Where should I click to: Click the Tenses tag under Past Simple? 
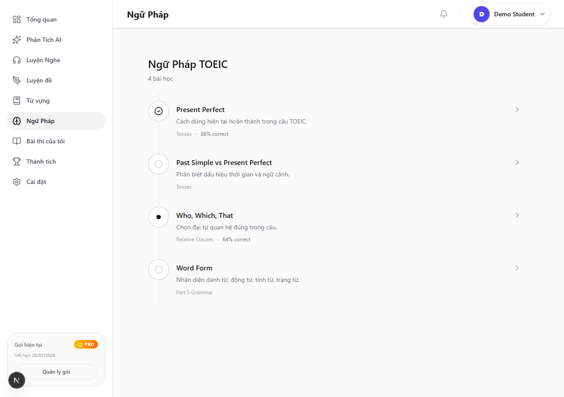[x=184, y=187]
